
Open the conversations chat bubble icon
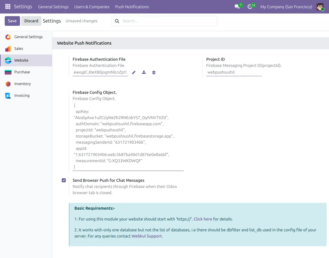[x=237, y=7]
